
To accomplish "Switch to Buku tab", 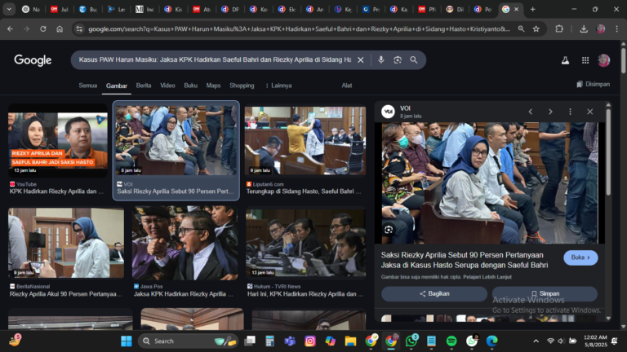I will point(191,86).
